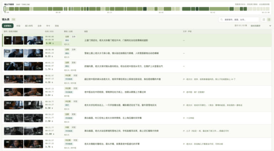Open first keyframe thumbnail of shot 507
The image size is (274, 151).
coord(14,118)
